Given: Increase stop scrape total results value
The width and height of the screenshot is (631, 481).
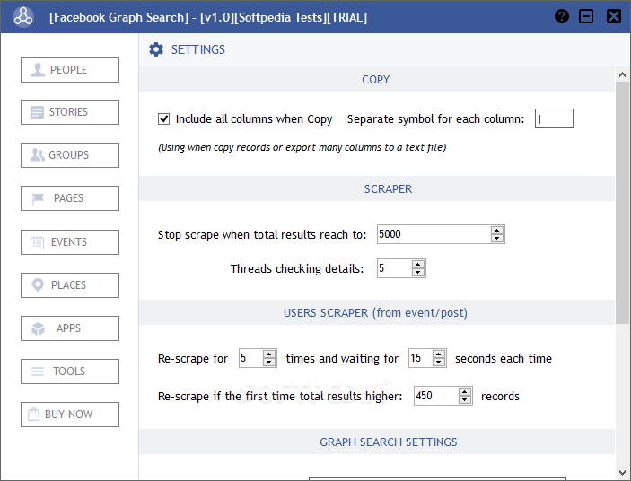Looking at the screenshot, I should click(497, 231).
